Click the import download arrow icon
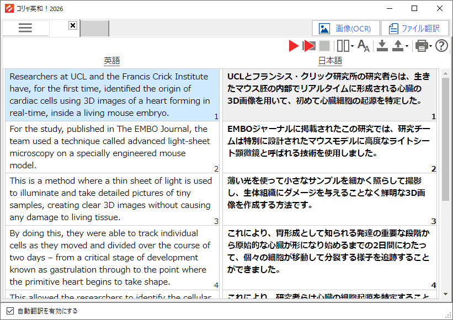 pyautogui.click(x=382, y=46)
